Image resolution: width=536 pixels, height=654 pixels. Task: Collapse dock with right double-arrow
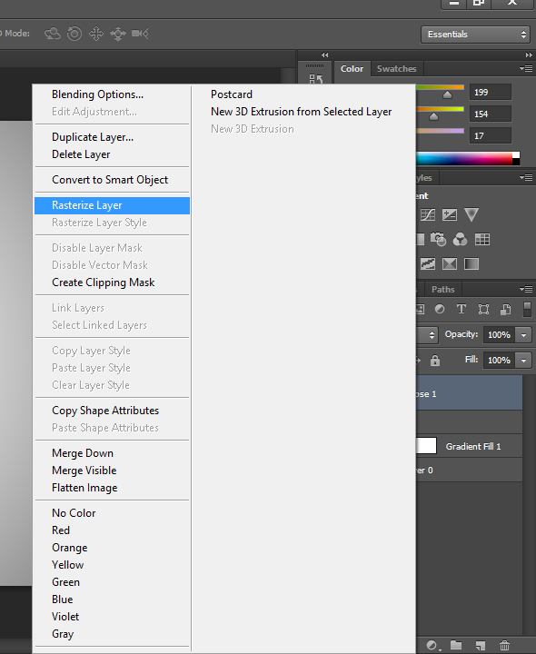coord(529,54)
